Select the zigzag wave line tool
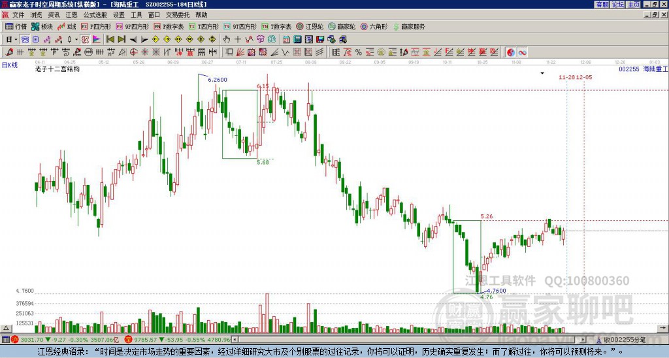The width and height of the screenshot is (669, 358). [x=285, y=52]
